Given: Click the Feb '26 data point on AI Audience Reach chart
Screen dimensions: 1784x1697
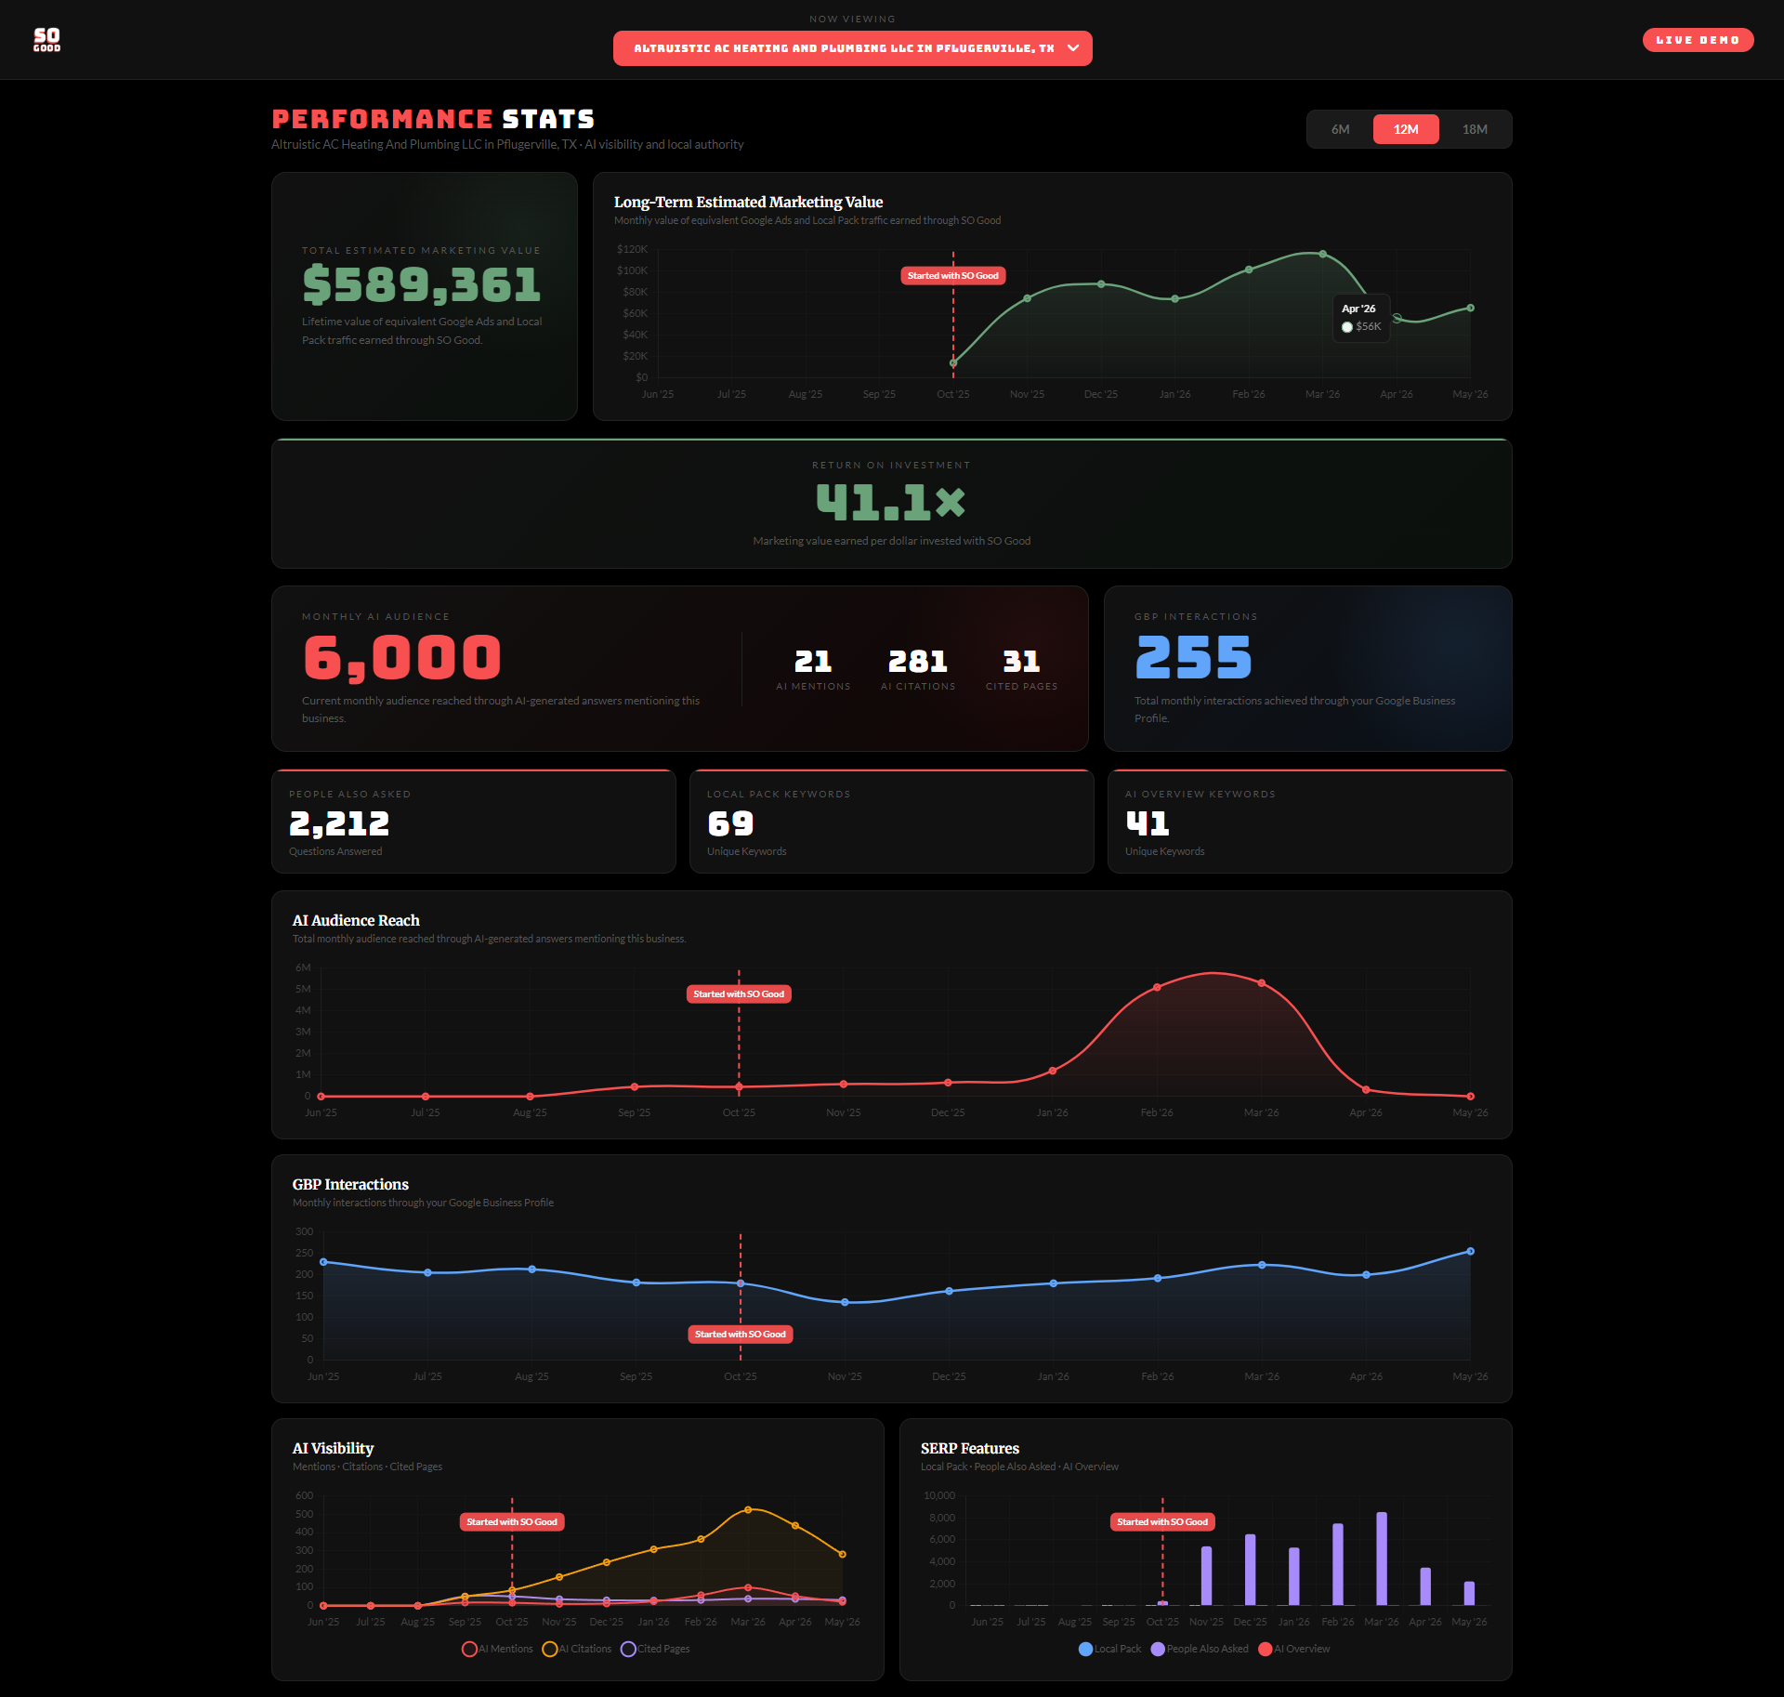Looking at the screenshot, I should coord(1157,988).
